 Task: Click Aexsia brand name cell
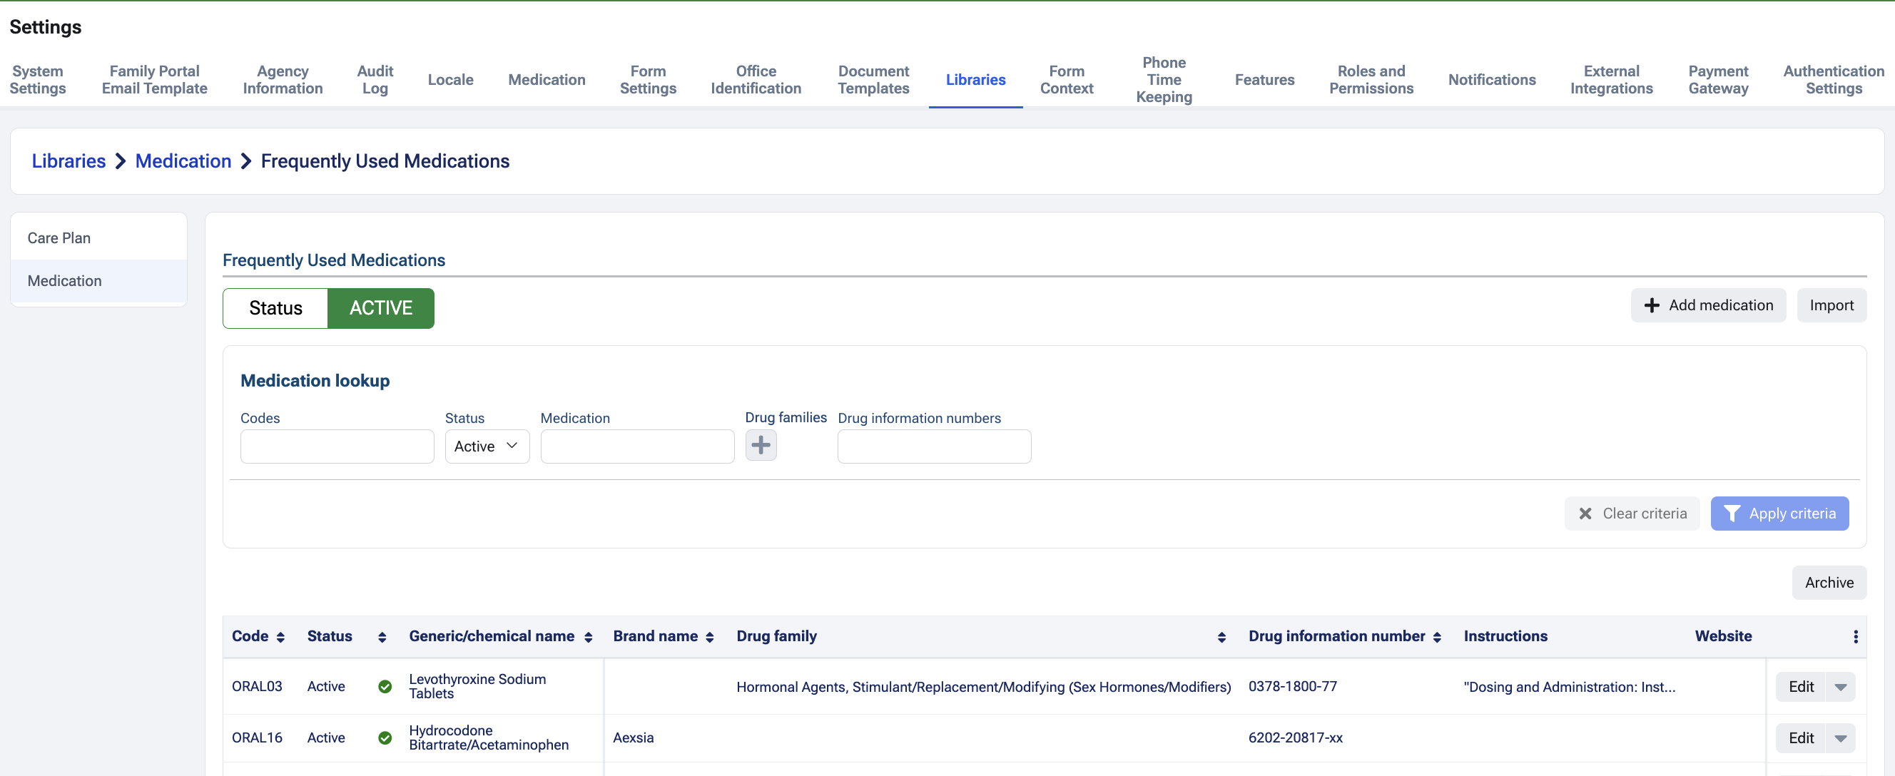coord(634,737)
